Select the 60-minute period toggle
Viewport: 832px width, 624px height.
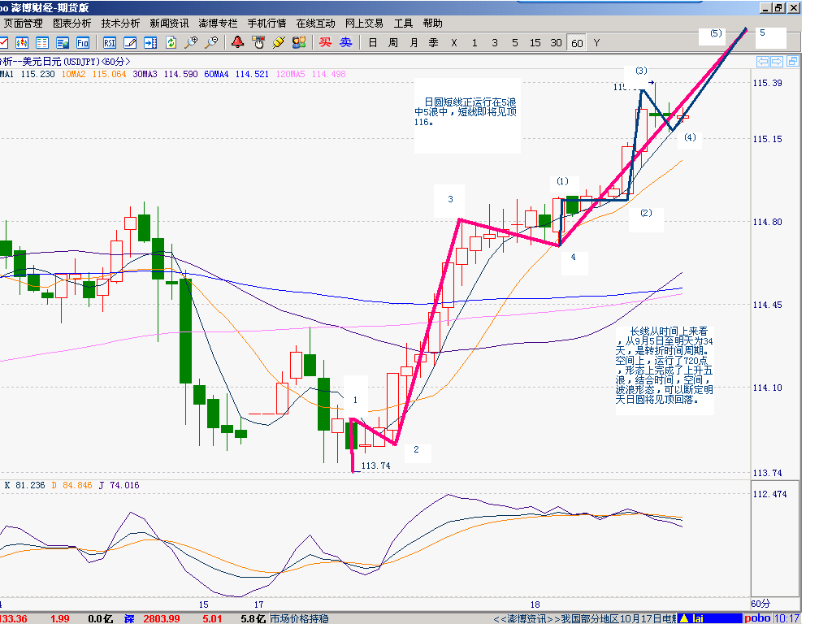[577, 42]
